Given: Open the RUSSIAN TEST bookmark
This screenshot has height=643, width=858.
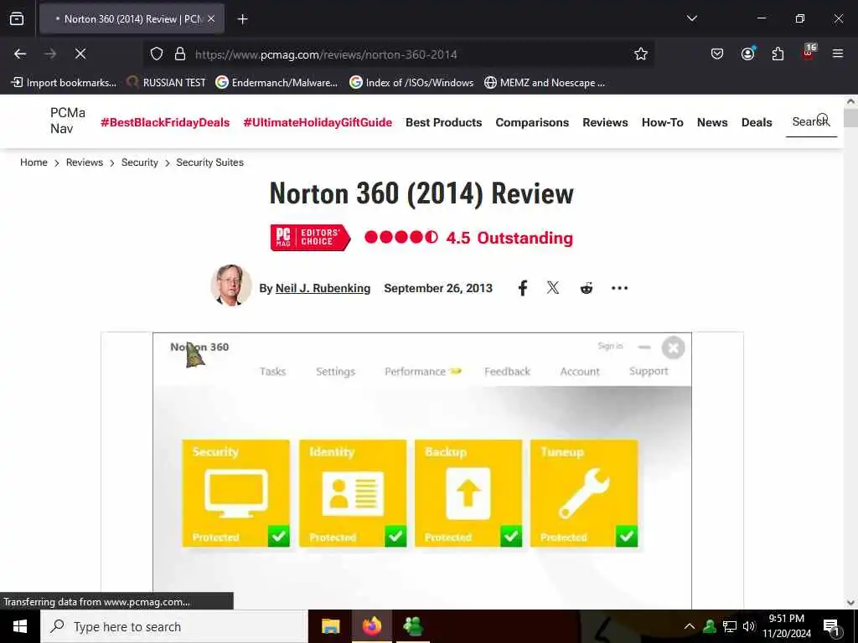Looking at the screenshot, I should pyautogui.click(x=167, y=83).
